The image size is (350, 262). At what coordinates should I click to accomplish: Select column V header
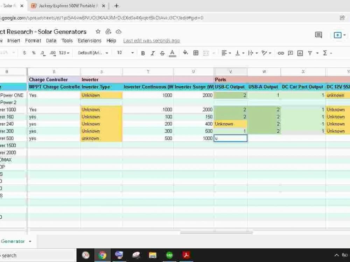pyautogui.click(x=230, y=72)
